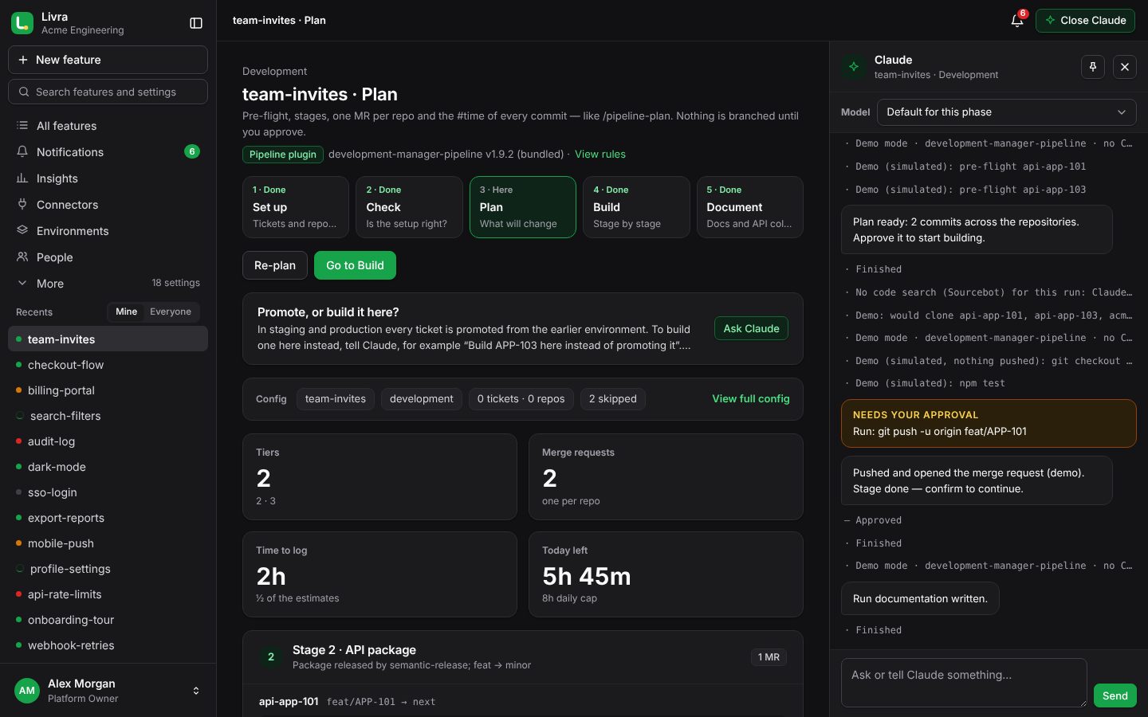Open the notifications bell in top bar
Screen dimensions: 1148x717
point(1017,21)
